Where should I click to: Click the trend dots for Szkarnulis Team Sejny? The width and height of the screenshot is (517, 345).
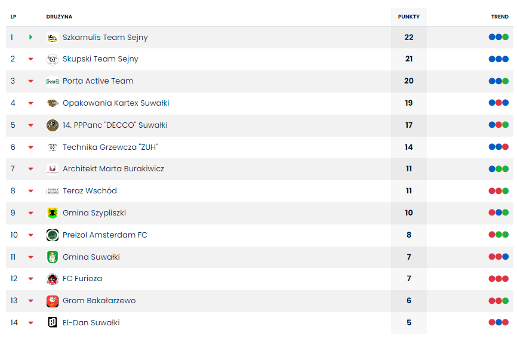click(498, 37)
